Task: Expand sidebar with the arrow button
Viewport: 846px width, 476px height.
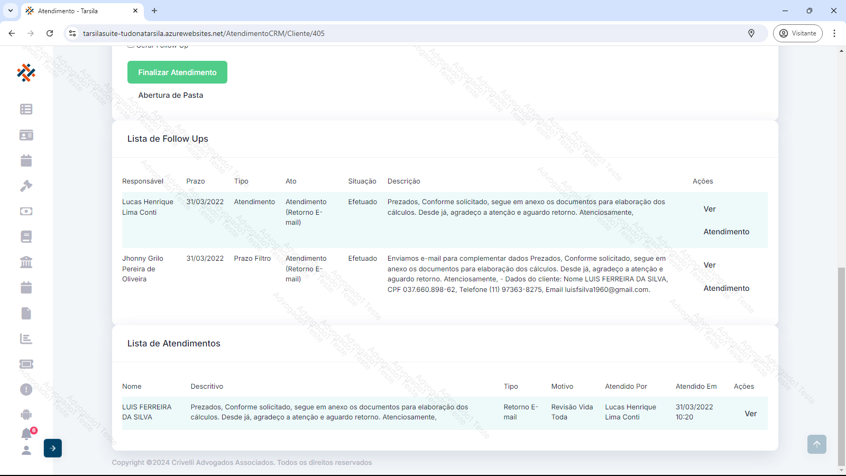Action: (x=53, y=448)
